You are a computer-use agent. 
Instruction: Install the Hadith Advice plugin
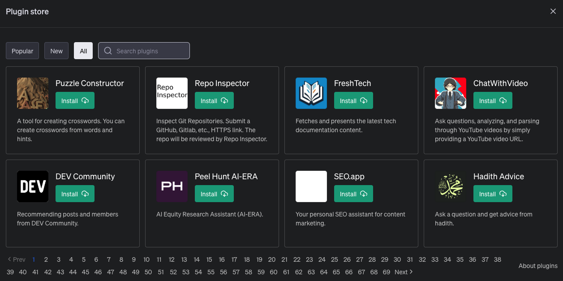pos(493,194)
